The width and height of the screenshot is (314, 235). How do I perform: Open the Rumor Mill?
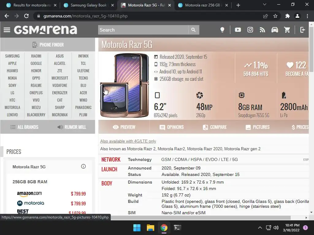coord(71,127)
